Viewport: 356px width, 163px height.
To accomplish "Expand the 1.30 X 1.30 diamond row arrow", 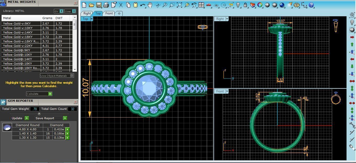I will tap(67, 138).
